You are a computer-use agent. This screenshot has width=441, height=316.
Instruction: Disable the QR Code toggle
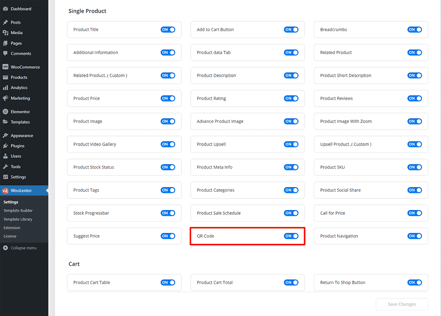[x=291, y=236]
